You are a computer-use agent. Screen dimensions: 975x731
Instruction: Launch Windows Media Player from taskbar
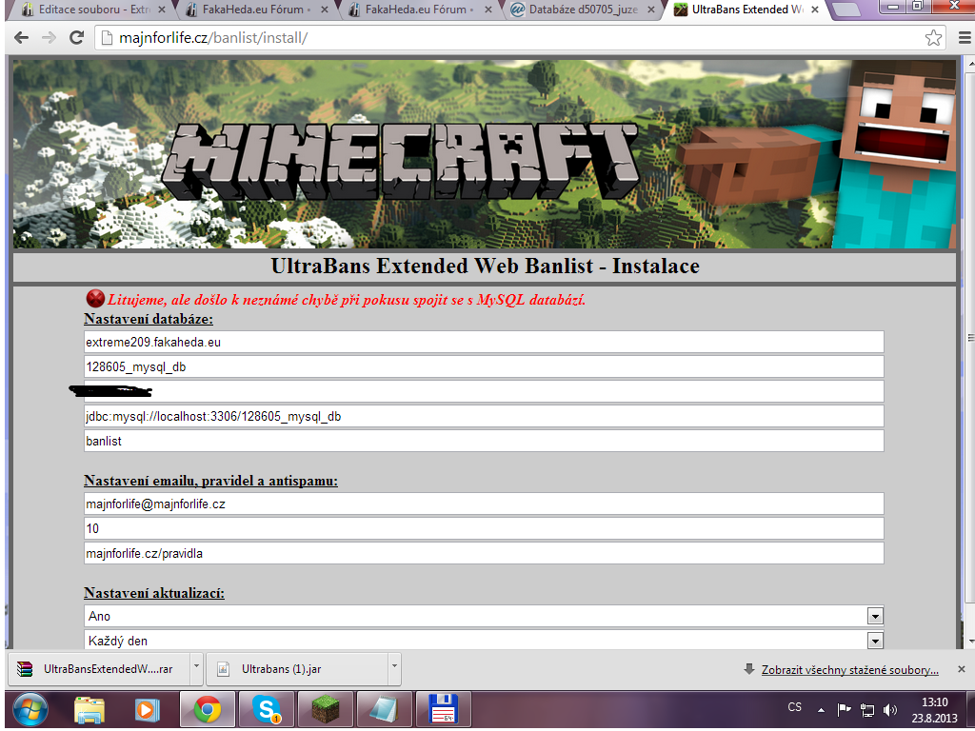pos(146,710)
